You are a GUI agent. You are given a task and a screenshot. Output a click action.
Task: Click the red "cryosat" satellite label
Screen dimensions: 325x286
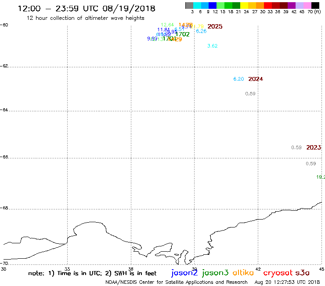[x=278, y=273]
